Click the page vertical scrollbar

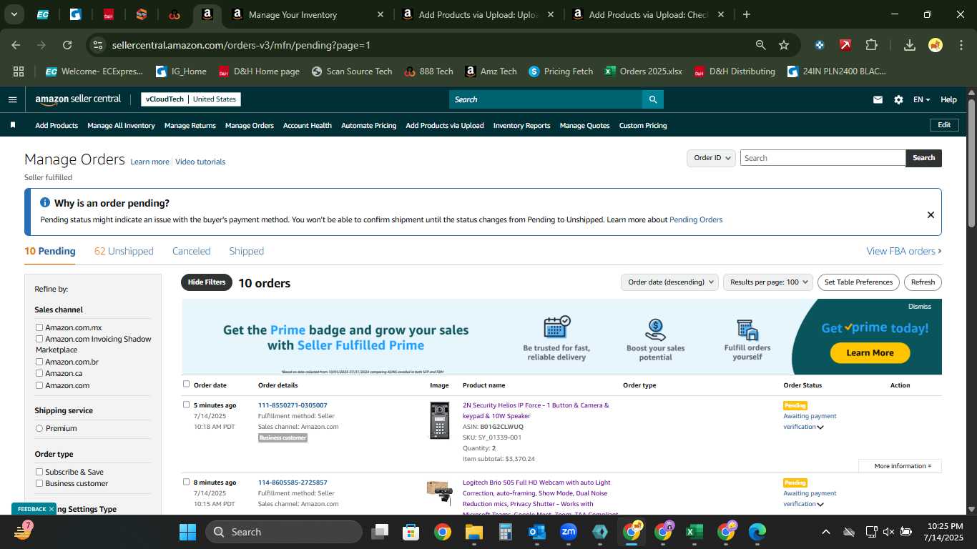(x=971, y=163)
